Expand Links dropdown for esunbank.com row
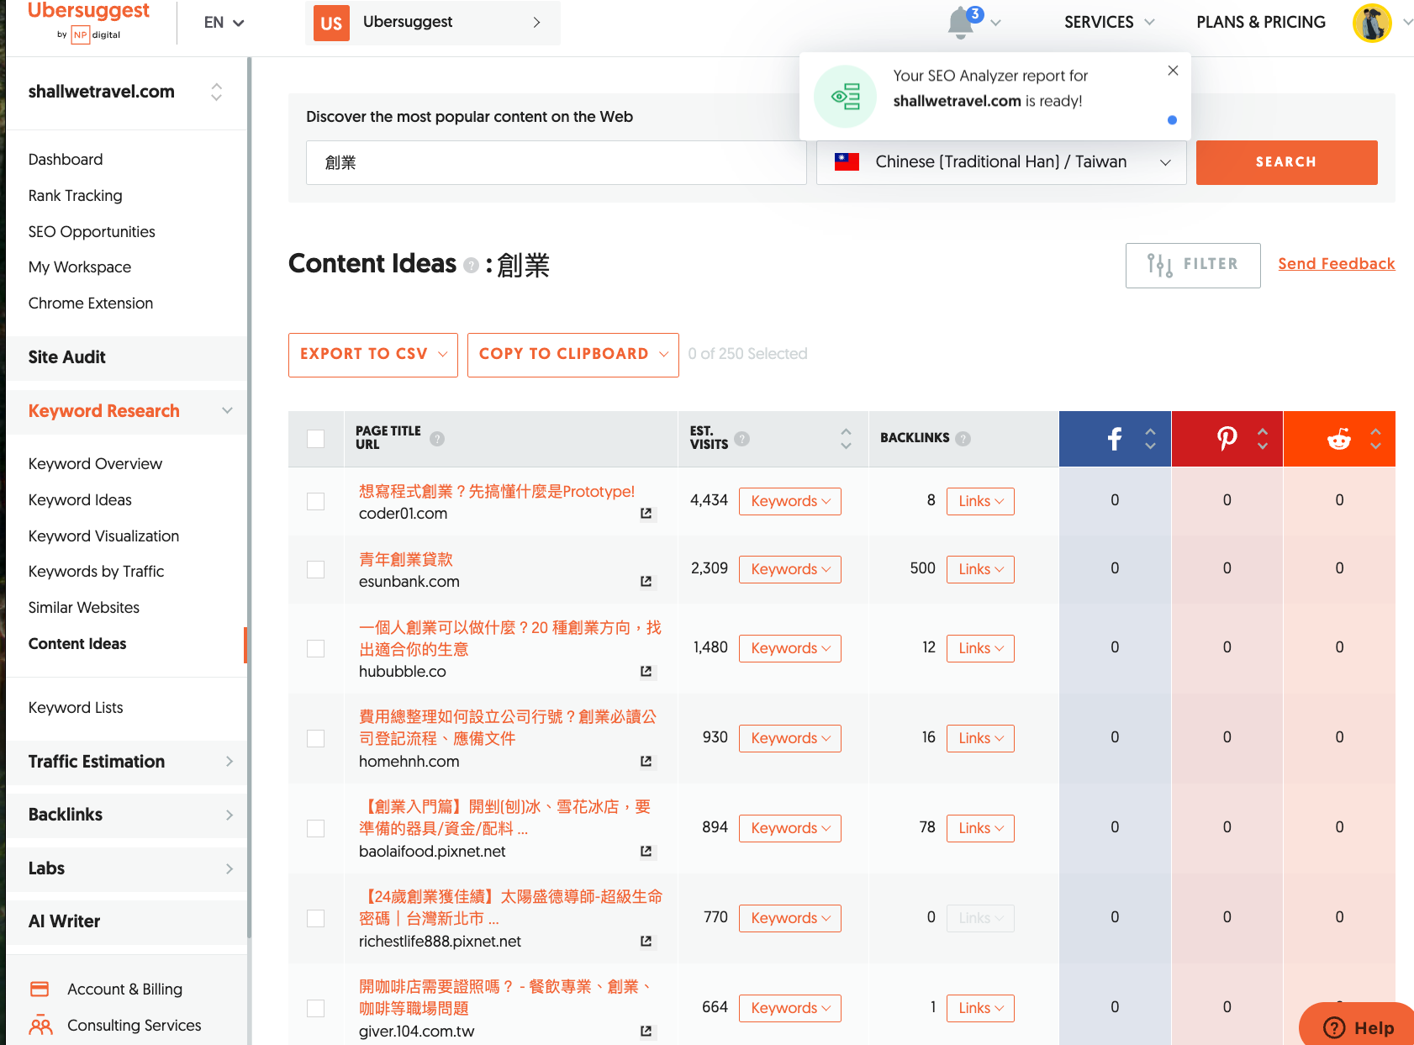 [980, 569]
